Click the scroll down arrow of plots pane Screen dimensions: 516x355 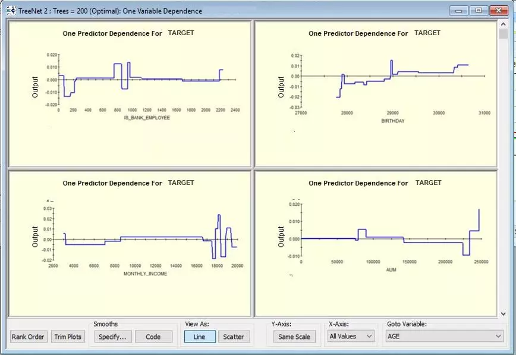(503, 314)
